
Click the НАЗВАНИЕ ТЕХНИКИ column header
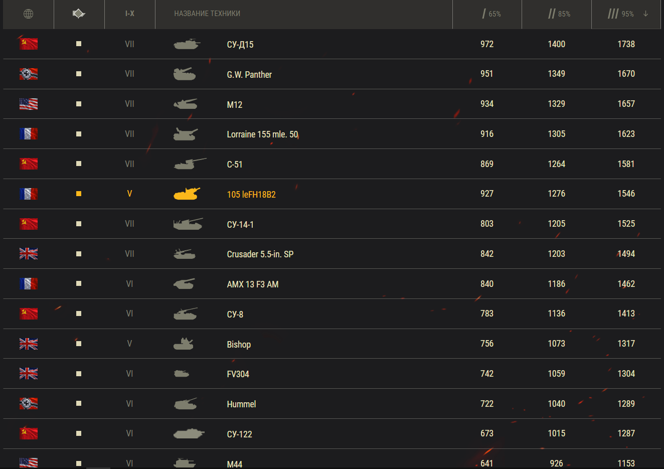(207, 14)
